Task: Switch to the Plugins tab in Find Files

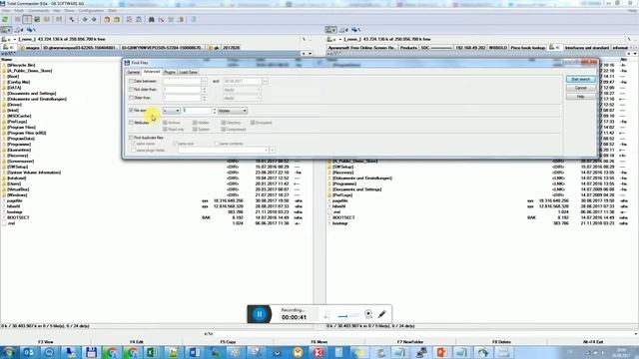Action: [170, 72]
